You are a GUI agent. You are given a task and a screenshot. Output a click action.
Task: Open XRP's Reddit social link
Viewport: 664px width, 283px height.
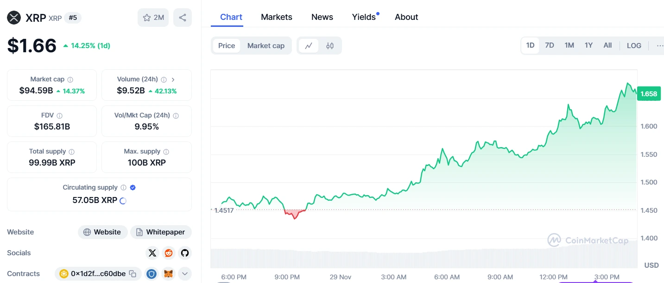pyautogui.click(x=169, y=253)
